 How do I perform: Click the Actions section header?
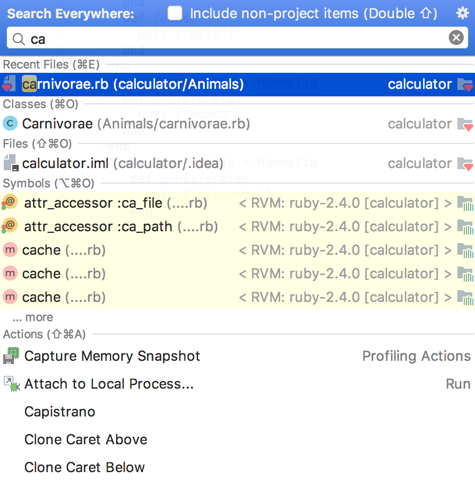[44, 335]
